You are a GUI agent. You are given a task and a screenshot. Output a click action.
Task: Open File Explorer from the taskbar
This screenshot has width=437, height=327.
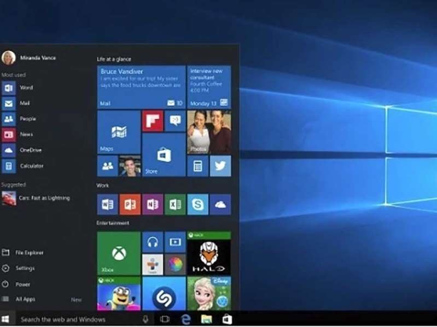[x=207, y=319]
